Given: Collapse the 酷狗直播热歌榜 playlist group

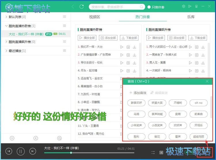Looking at the screenshot, I should tap(6, 26).
